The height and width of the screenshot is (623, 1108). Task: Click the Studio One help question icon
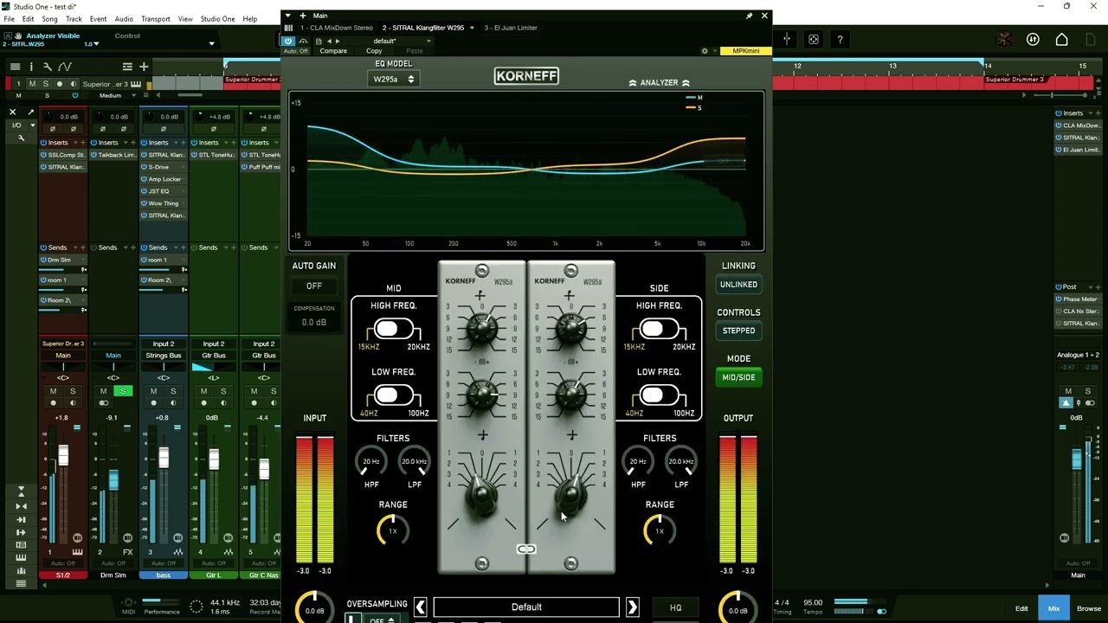840,40
